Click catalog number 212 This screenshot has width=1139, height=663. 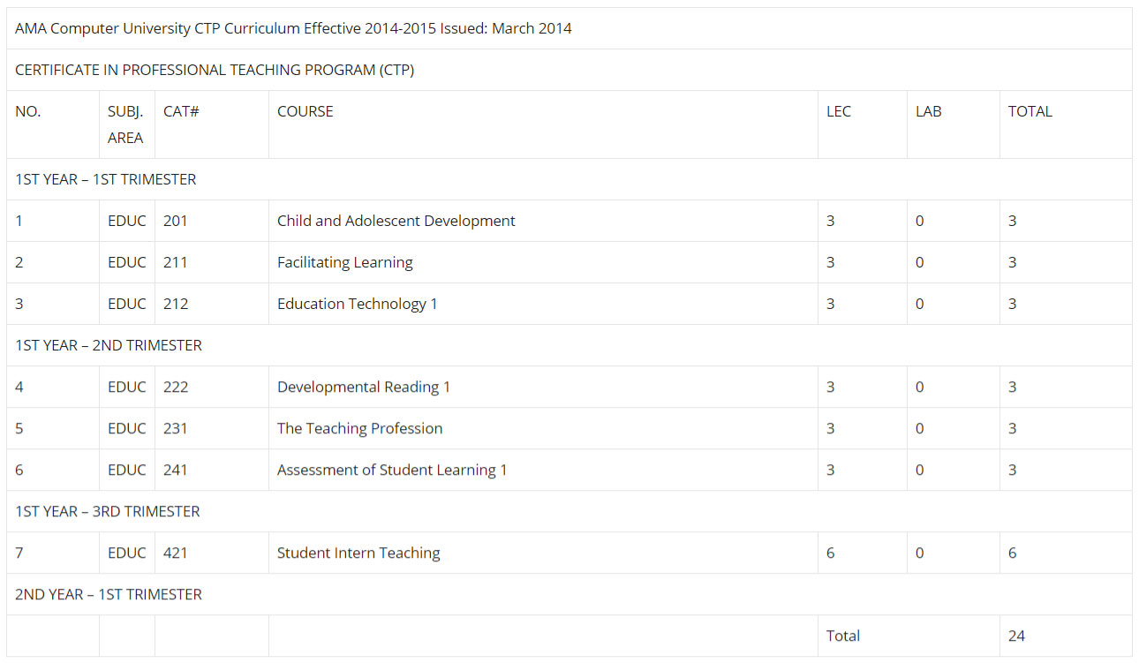(176, 304)
